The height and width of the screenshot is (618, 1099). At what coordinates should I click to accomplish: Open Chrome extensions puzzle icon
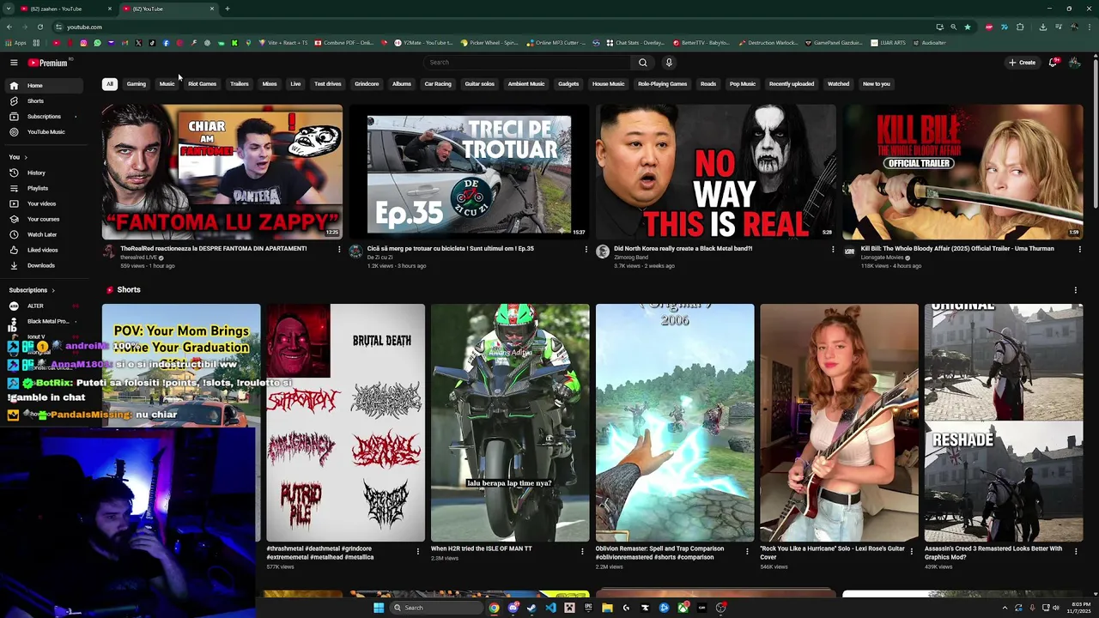(1020, 27)
